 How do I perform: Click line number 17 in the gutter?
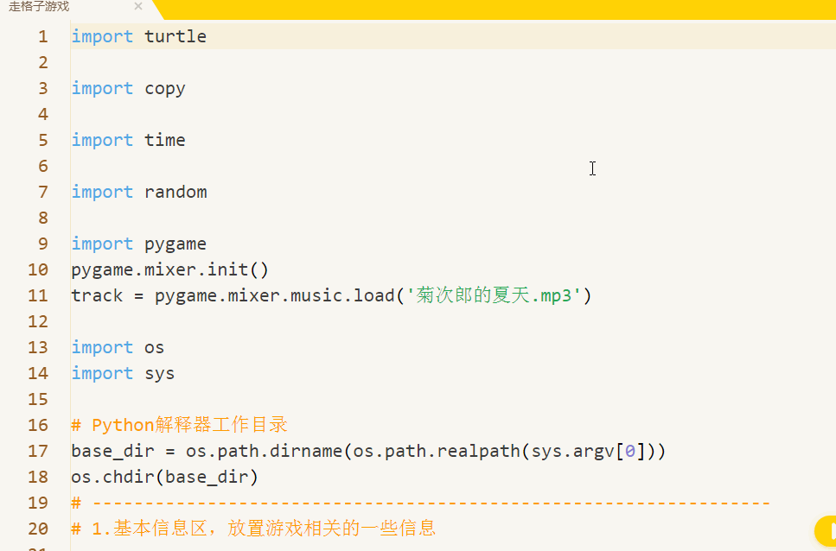tap(38, 451)
